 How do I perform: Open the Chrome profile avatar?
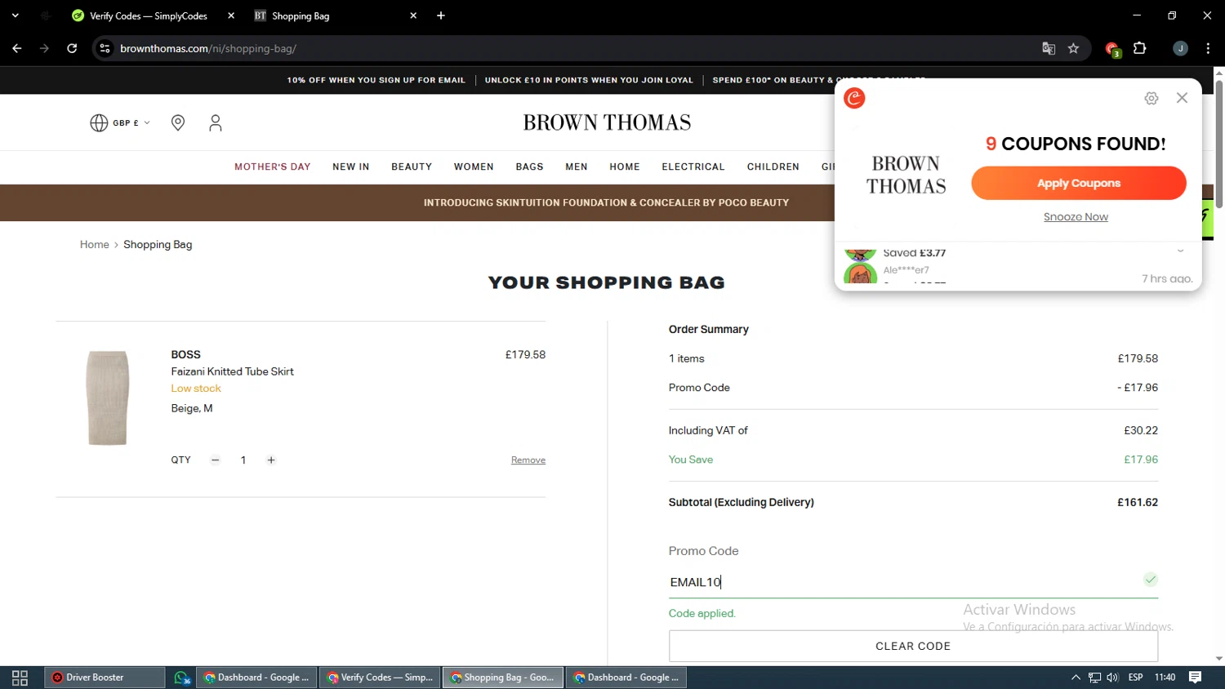[1180, 48]
